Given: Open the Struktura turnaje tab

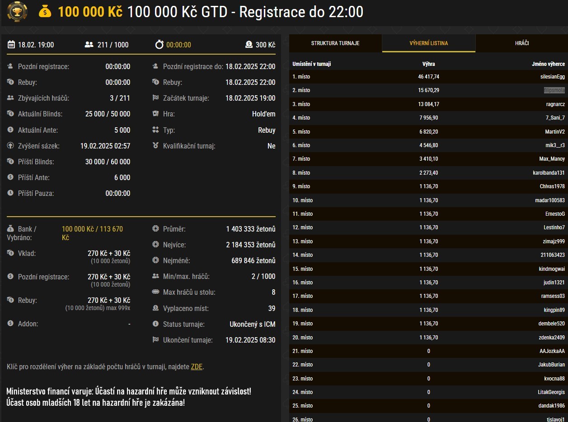Looking at the screenshot, I should pos(335,43).
